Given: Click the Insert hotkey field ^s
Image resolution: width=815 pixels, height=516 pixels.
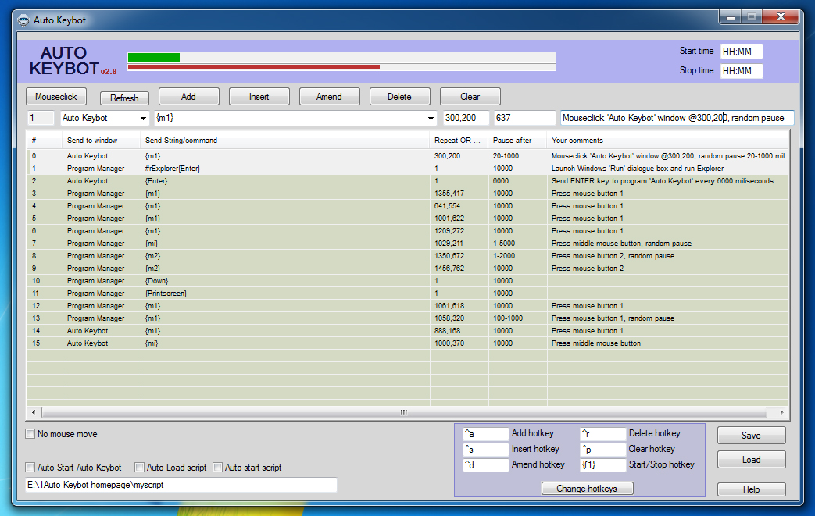Looking at the screenshot, I should click(485, 449).
